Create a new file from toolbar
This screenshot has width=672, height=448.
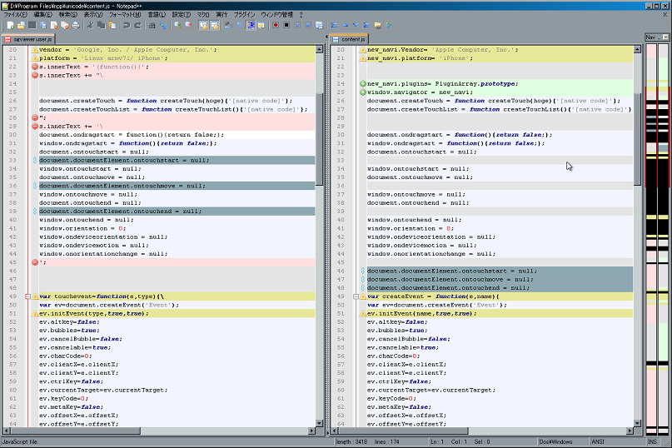[x=10, y=25]
